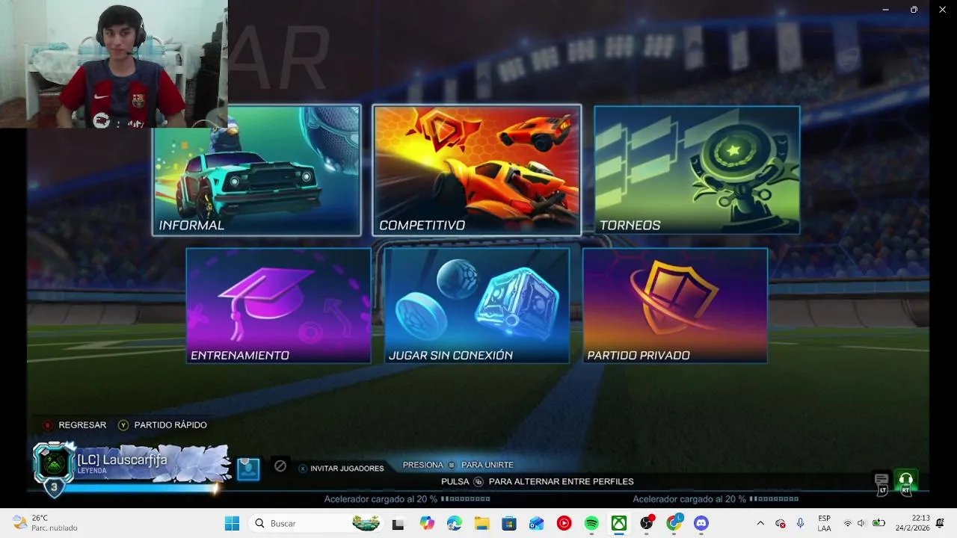This screenshot has height=538, width=957.
Task: Open YouTube Music from the taskbar
Action: click(x=564, y=523)
